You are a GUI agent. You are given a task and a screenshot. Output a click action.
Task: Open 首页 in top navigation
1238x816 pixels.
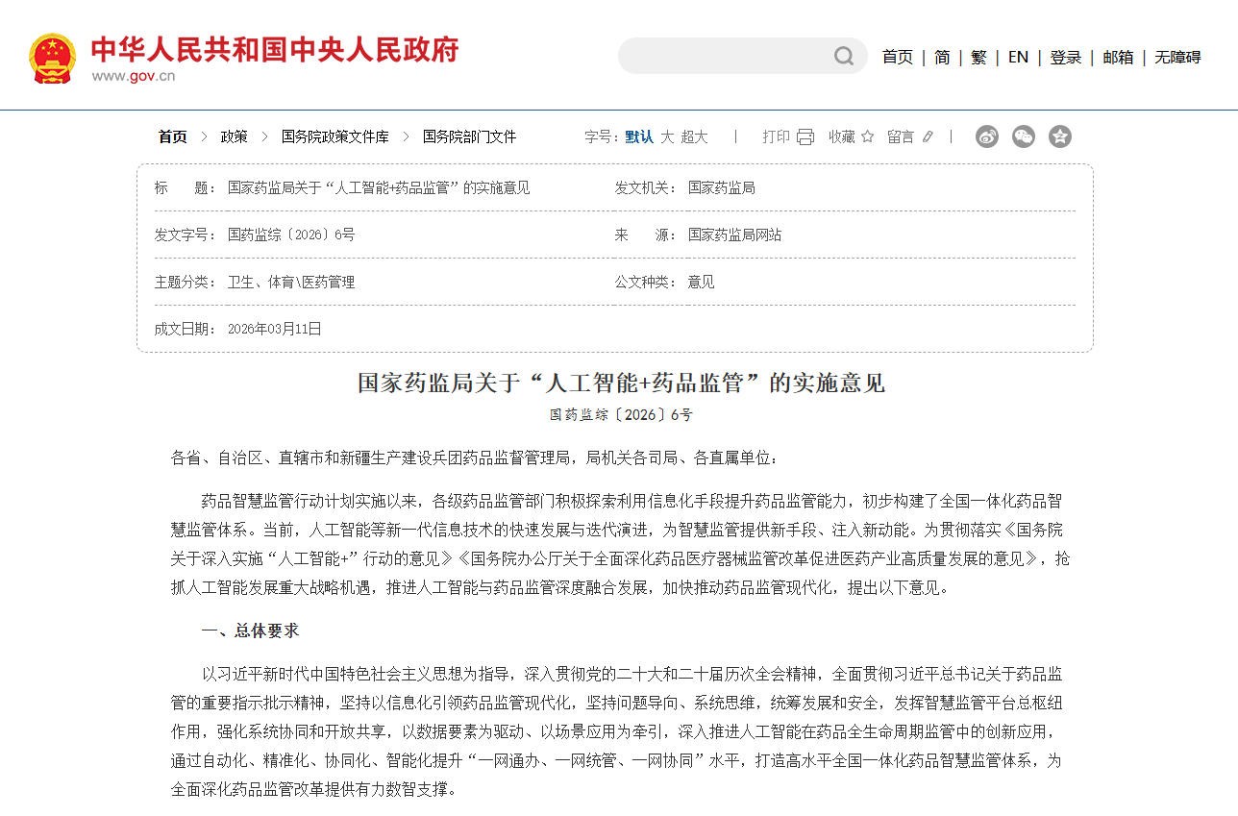pyautogui.click(x=898, y=57)
